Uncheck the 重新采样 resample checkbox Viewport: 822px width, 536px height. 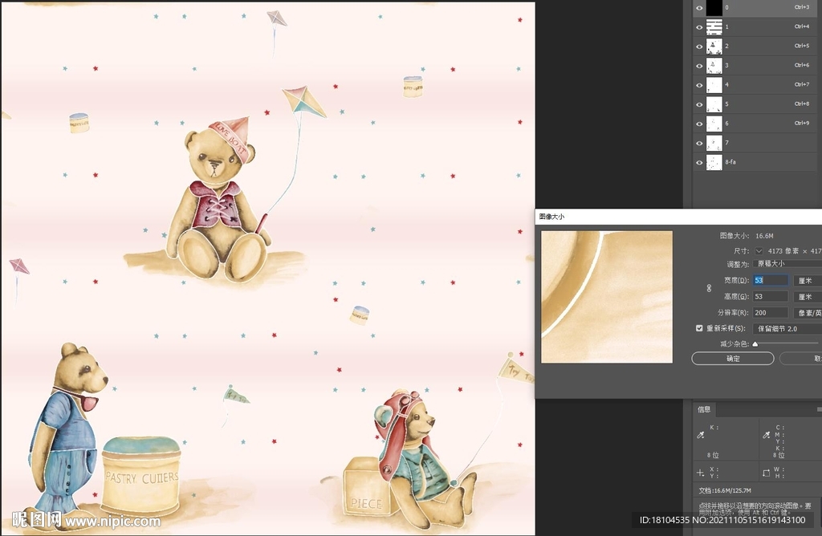click(700, 328)
